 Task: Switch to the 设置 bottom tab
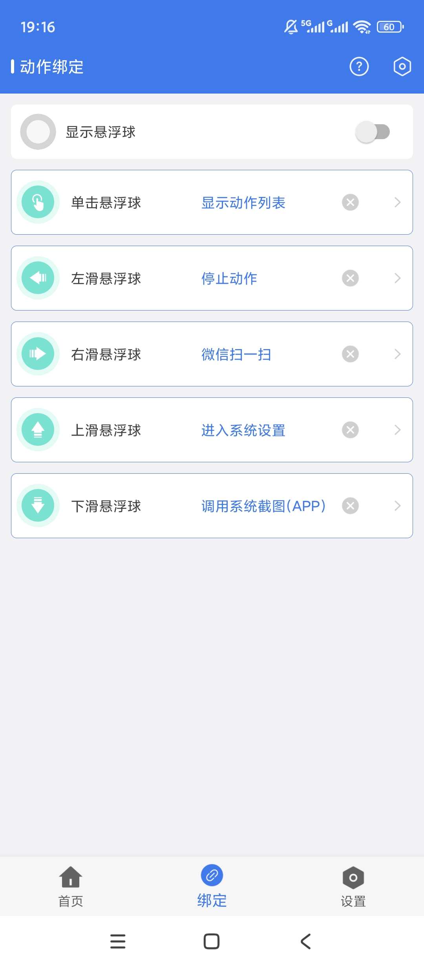point(353,886)
